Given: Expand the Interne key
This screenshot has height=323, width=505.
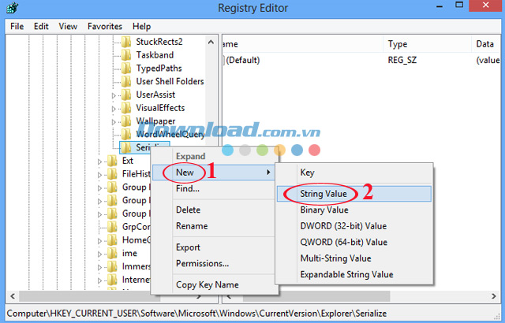Looking at the screenshot, I should click(99, 280).
